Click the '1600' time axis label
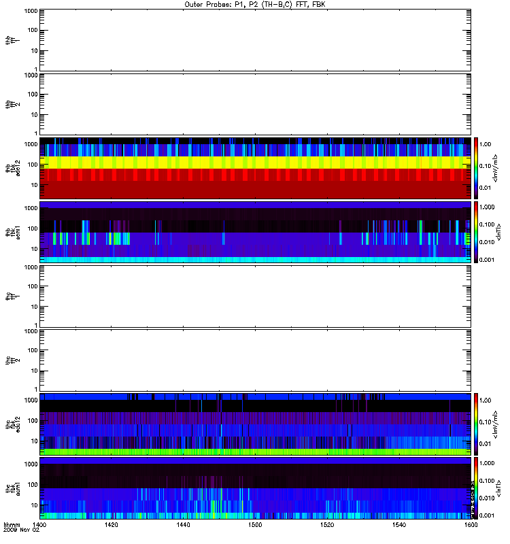 tap(471, 524)
